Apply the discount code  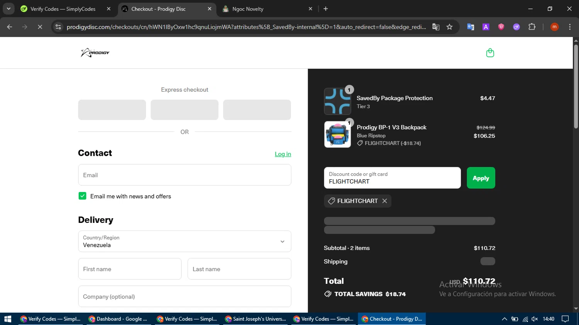pyautogui.click(x=481, y=178)
